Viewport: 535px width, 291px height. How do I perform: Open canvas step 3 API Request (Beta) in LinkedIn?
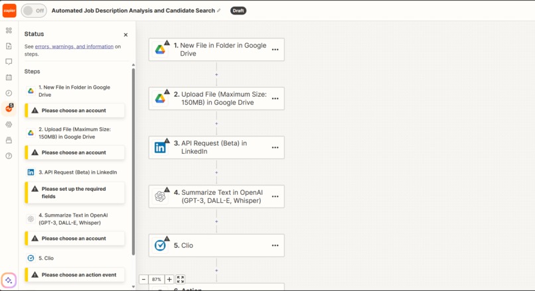[x=216, y=148]
